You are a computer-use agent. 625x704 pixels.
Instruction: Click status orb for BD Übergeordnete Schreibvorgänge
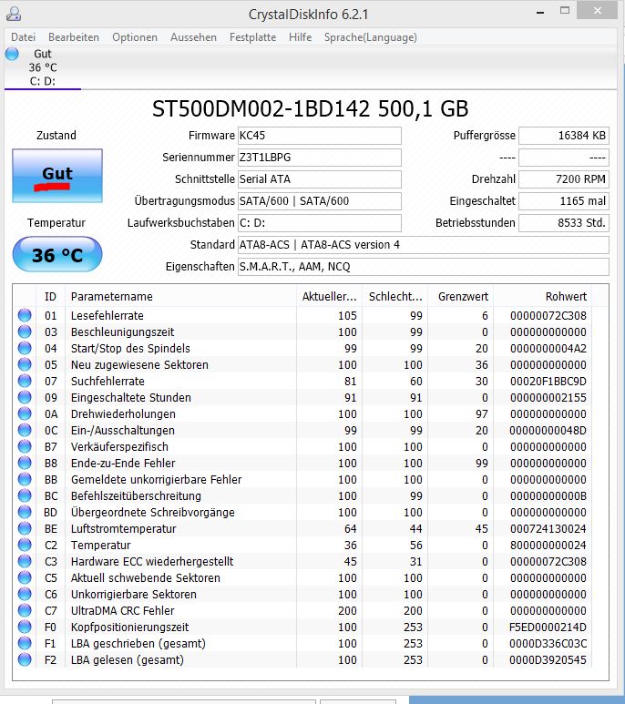pyautogui.click(x=25, y=512)
